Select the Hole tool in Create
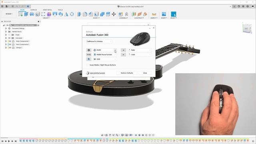 tap(38, 14)
